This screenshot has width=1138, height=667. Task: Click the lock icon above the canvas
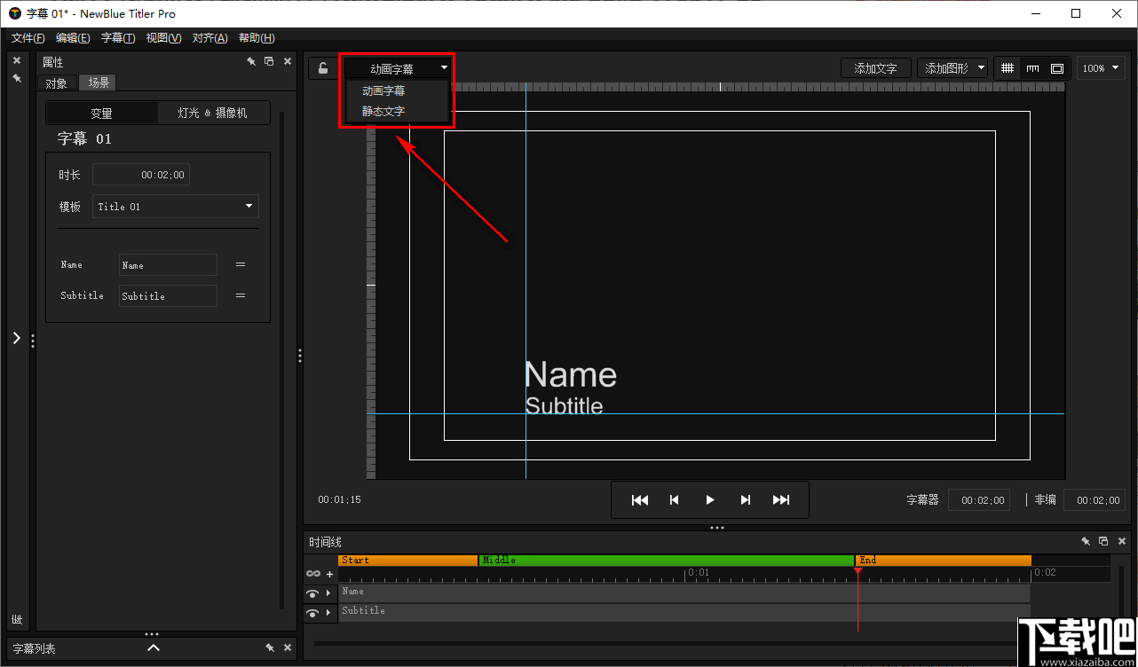pyautogui.click(x=321, y=67)
